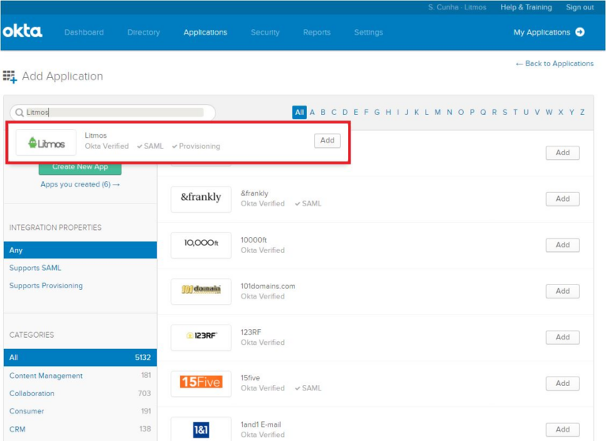
Task: Open the Dashboard menu
Action: pos(84,32)
